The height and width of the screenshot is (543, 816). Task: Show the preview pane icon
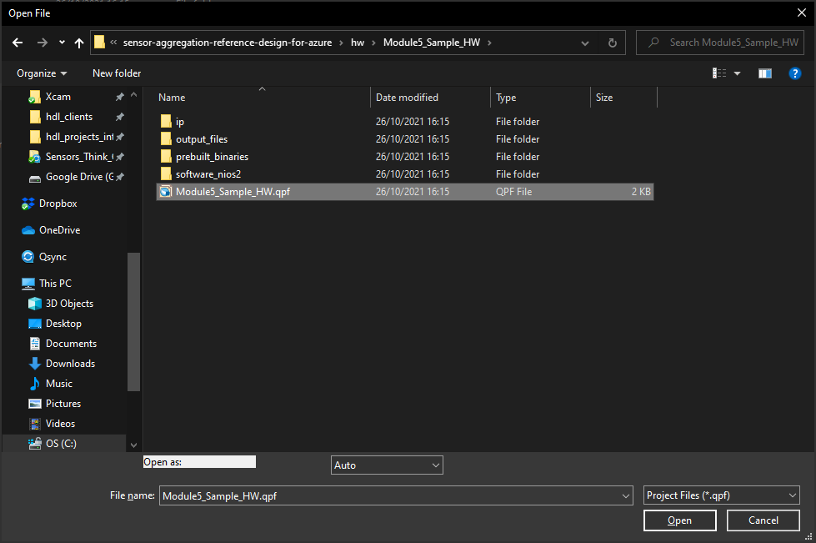click(x=764, y=73)
